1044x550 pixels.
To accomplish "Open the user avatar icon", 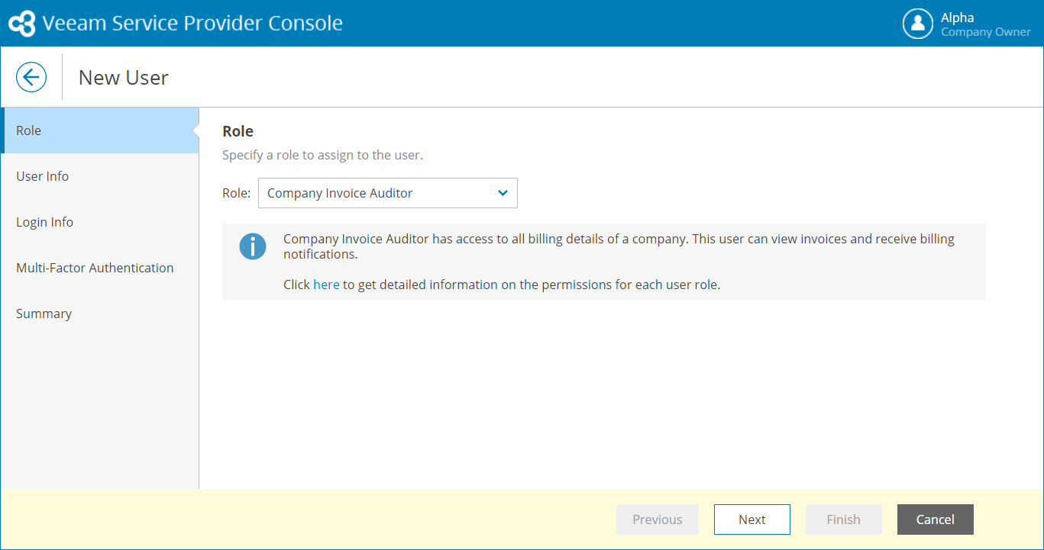I will point(917,24).
